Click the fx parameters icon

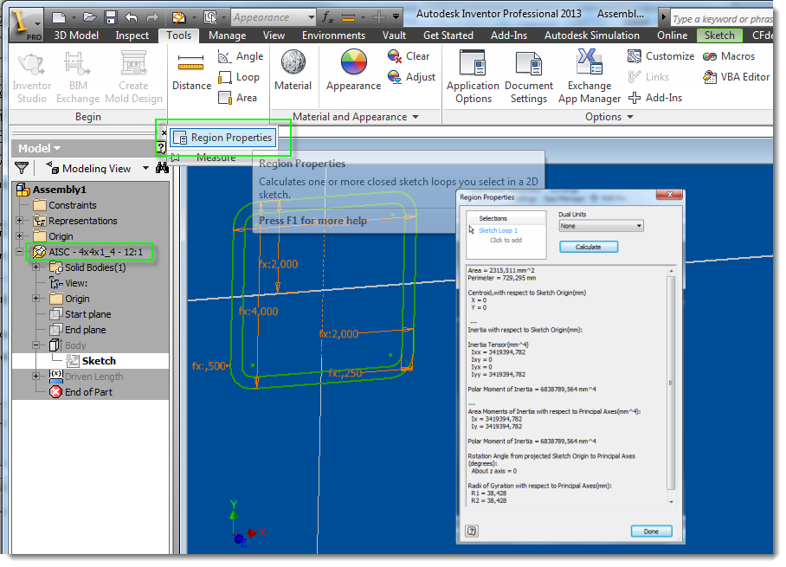(x=327, y=17)
